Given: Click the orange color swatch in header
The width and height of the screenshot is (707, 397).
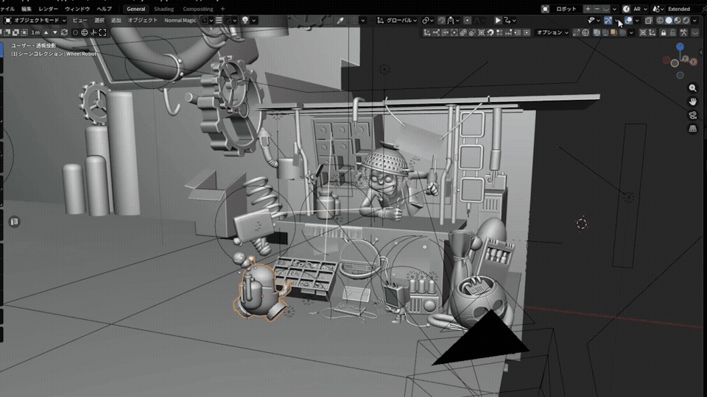Looking at the screenshot, I should point(613,32).
